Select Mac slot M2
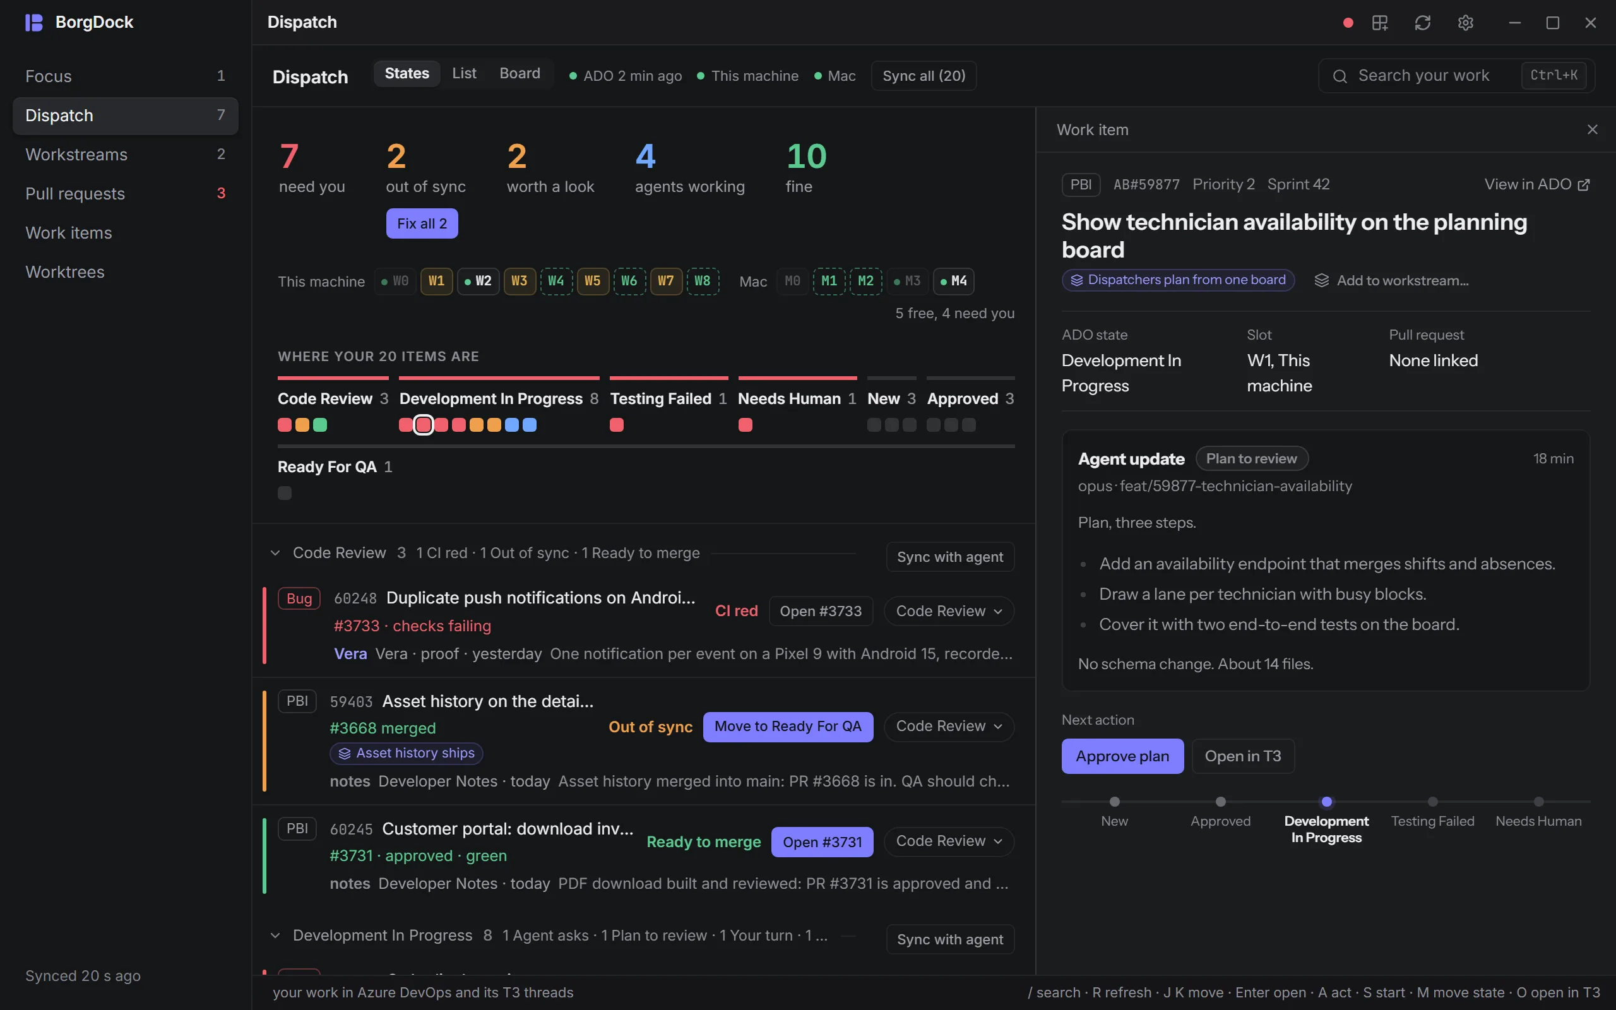1616x1010 pixels. (865, 282)
